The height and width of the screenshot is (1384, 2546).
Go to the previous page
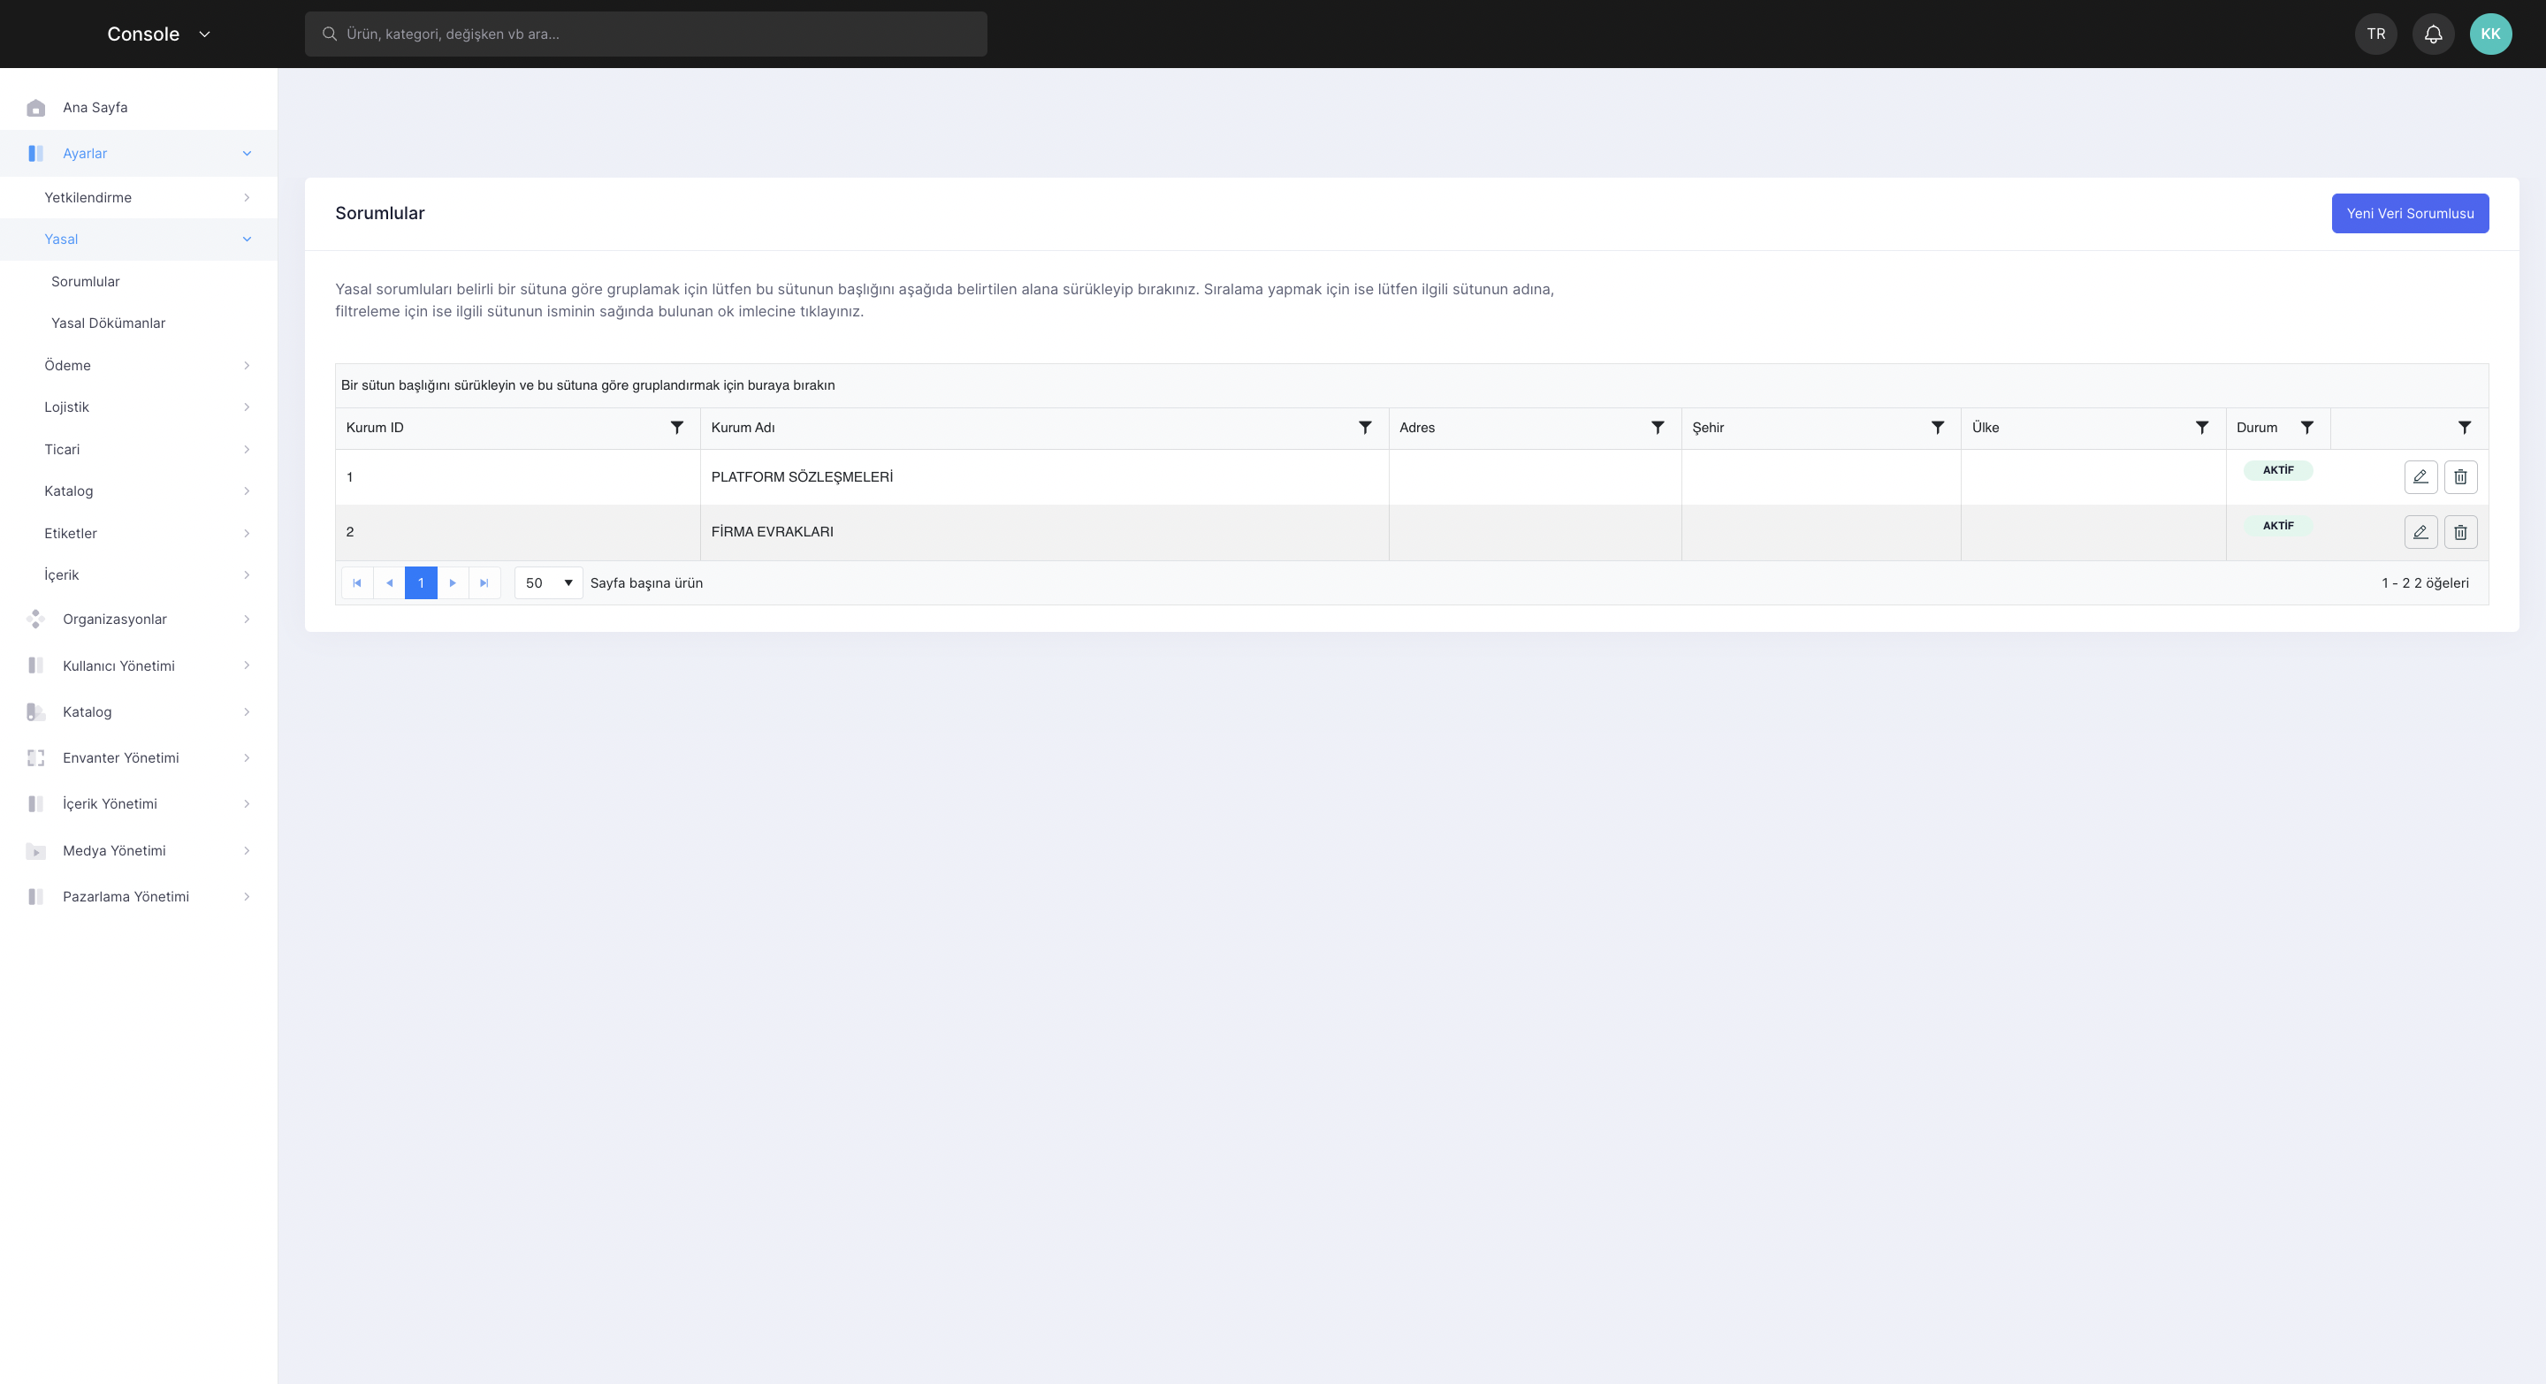[x=389, y=582]
